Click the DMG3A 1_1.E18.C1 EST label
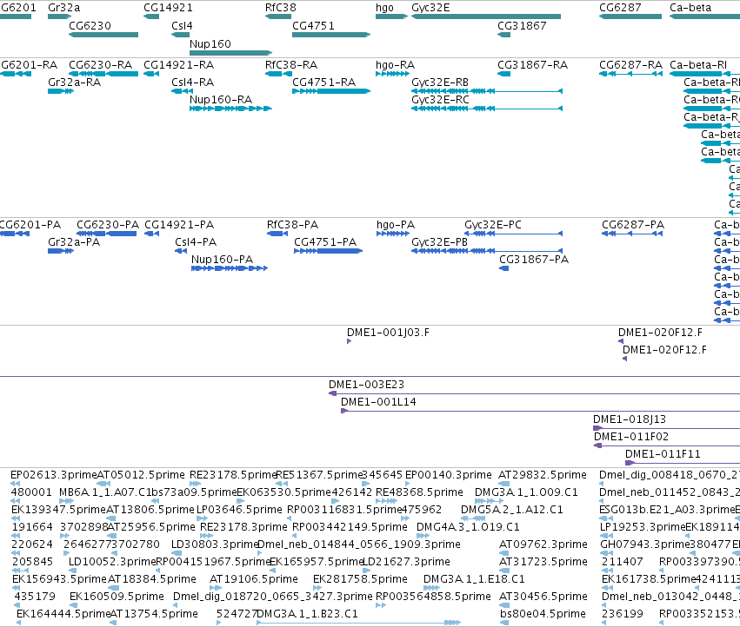This screenshot has width=740, height=627. click(474, 579)
